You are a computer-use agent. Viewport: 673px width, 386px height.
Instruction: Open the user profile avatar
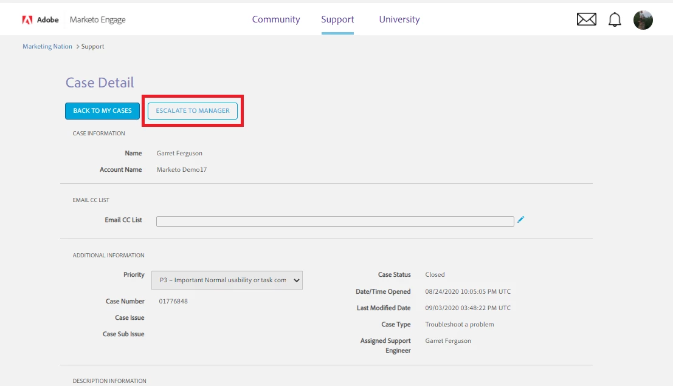pos(643,19)
